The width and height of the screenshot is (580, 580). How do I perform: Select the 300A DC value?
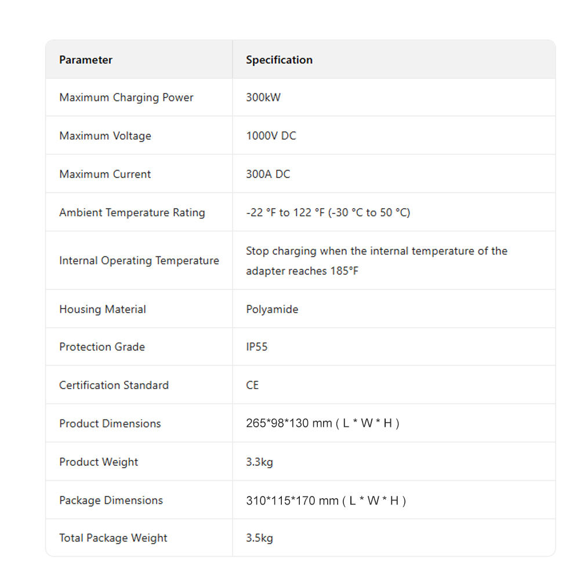pos(268,174)
